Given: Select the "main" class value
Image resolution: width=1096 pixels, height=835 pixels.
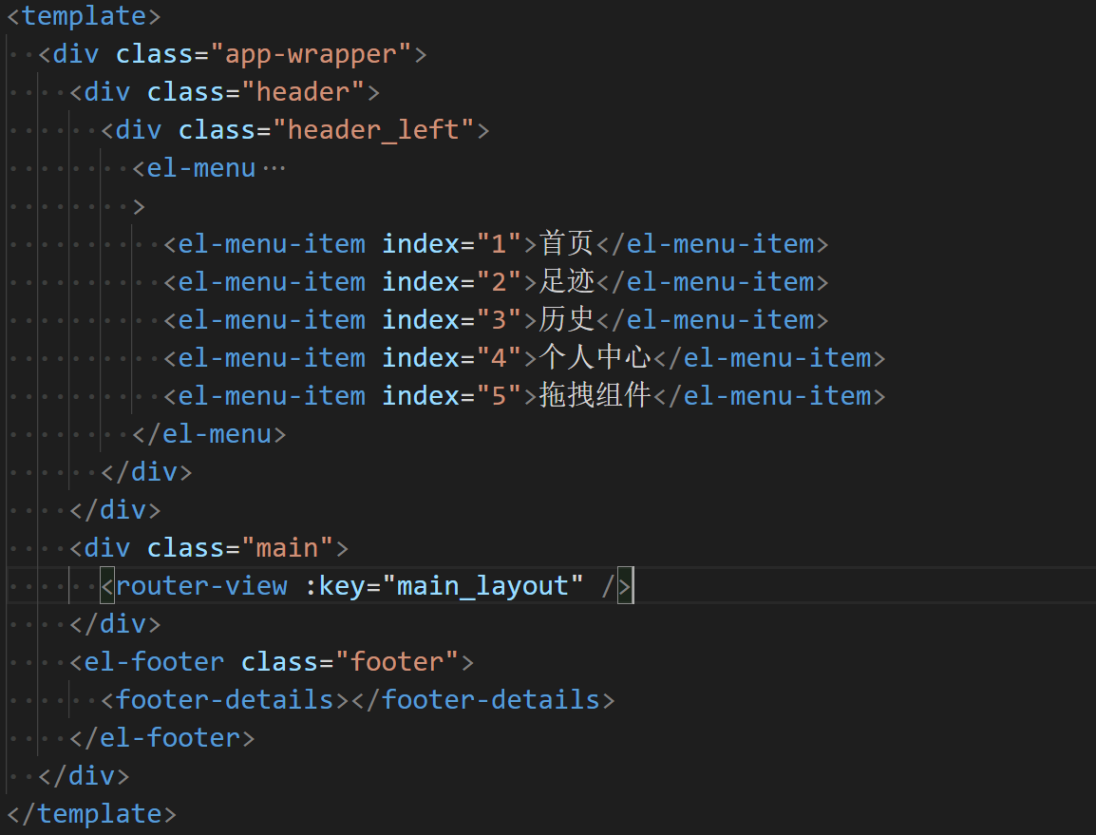Looking at the screenshot, I should click(x=287, y=548).
